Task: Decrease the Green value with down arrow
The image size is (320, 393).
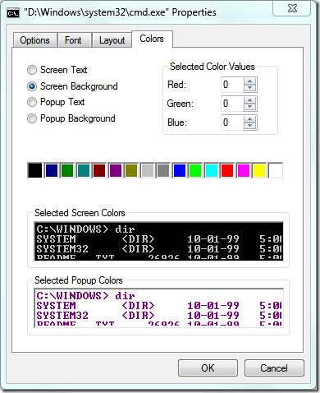Action: tap(249, 107)
